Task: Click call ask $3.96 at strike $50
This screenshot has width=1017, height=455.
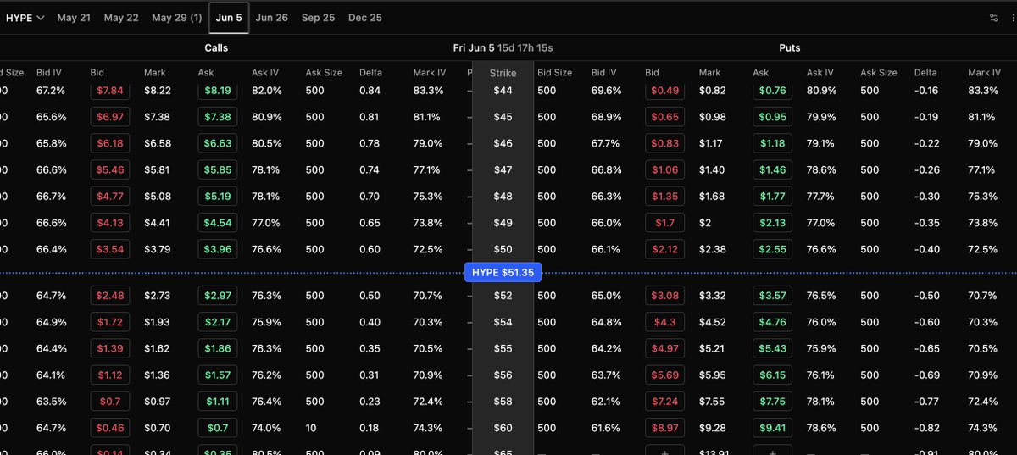Action: click(218, 249)
